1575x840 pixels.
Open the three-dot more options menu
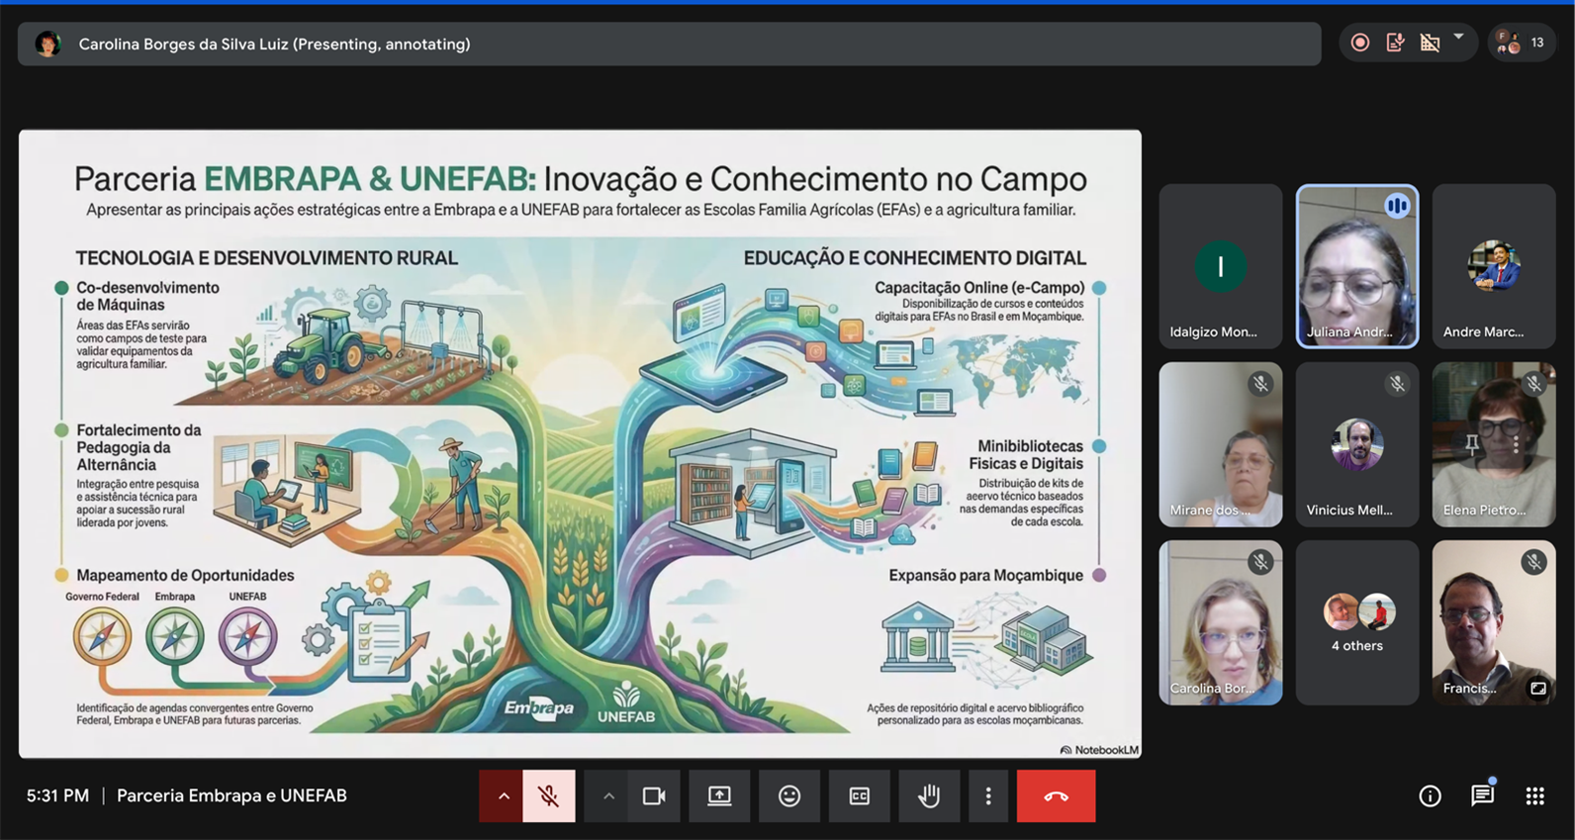click(x=987, y=795)
